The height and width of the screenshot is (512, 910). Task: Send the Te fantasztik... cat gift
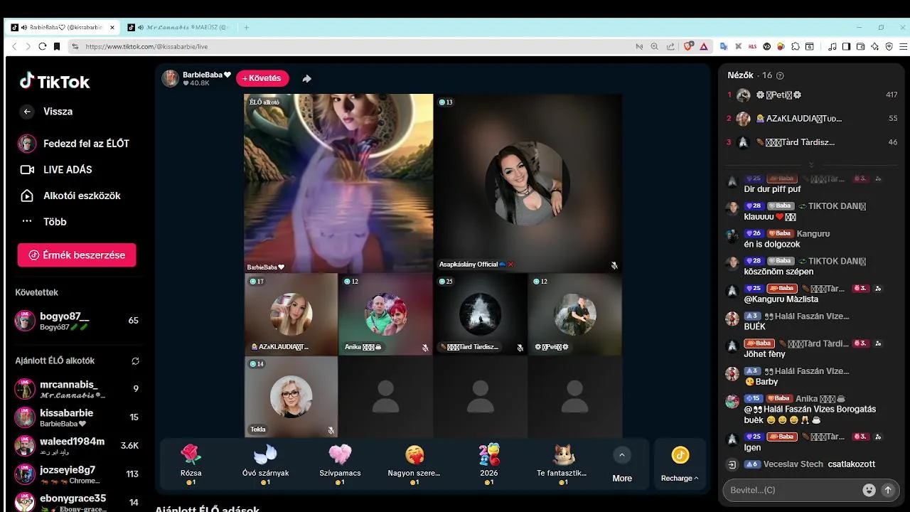(x=562, y=464)
